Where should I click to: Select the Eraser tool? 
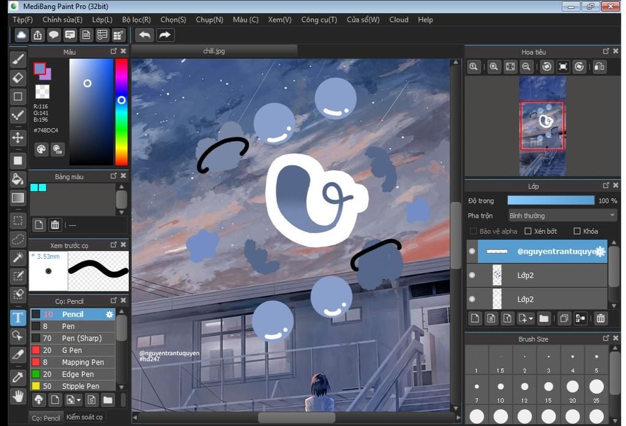(18, 78)
